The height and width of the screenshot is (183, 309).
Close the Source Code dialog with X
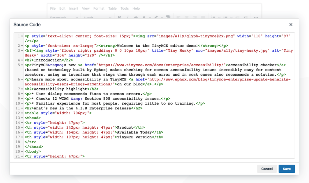[291, 24]
